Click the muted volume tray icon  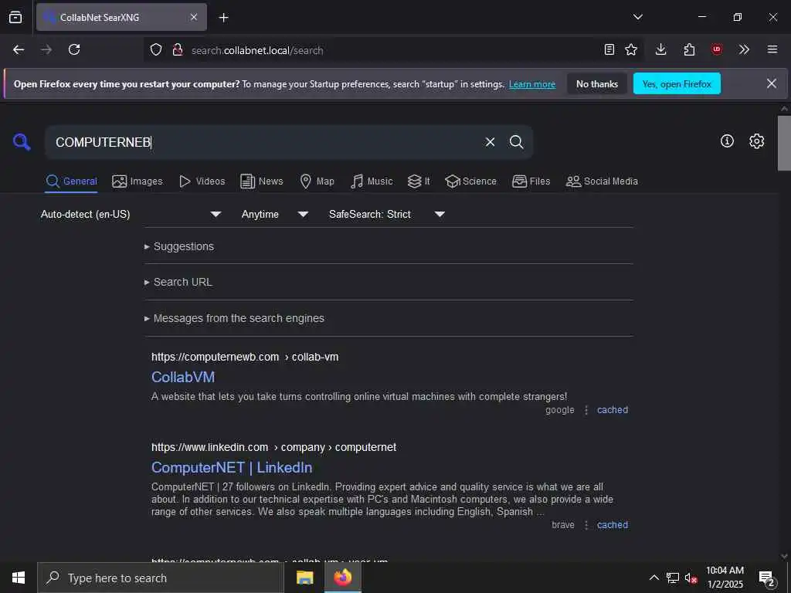click(x=691, y=578)
